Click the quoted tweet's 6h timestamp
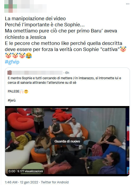 67,73
